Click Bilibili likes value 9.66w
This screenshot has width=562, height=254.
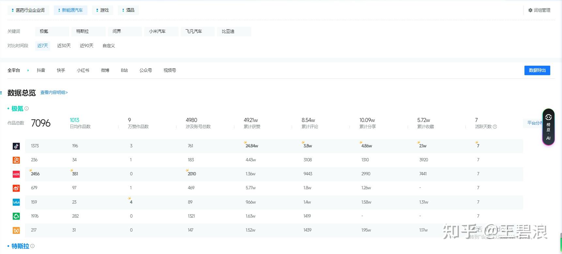[x=251, y=202]
